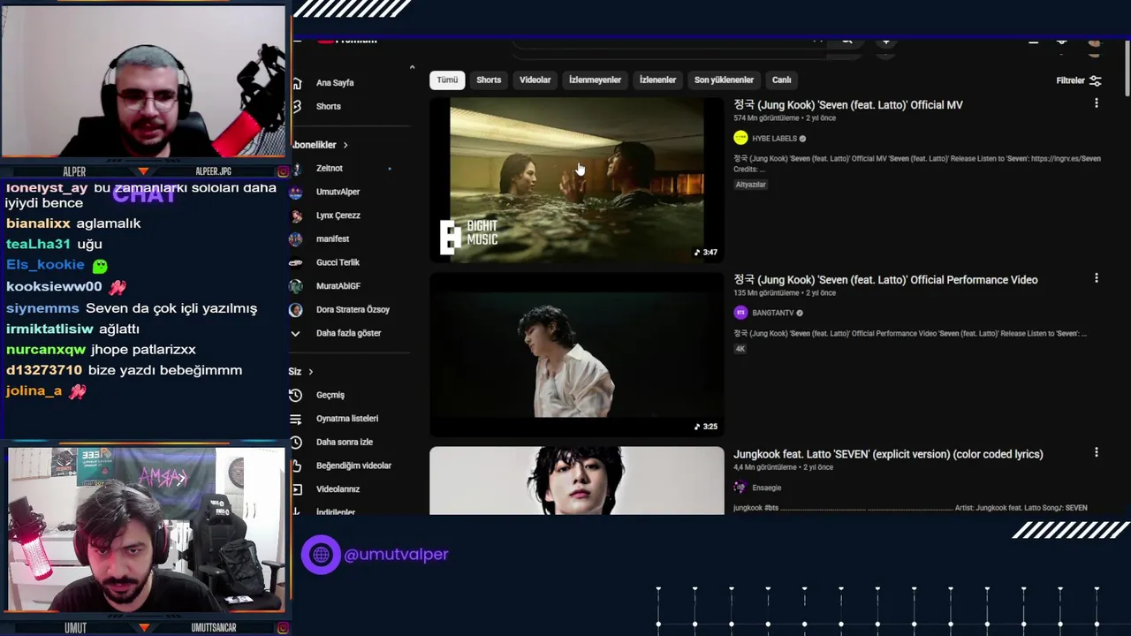Click chat username kooksieww00
Screen dimensions: 1131x636
click(x=54, y=287)
